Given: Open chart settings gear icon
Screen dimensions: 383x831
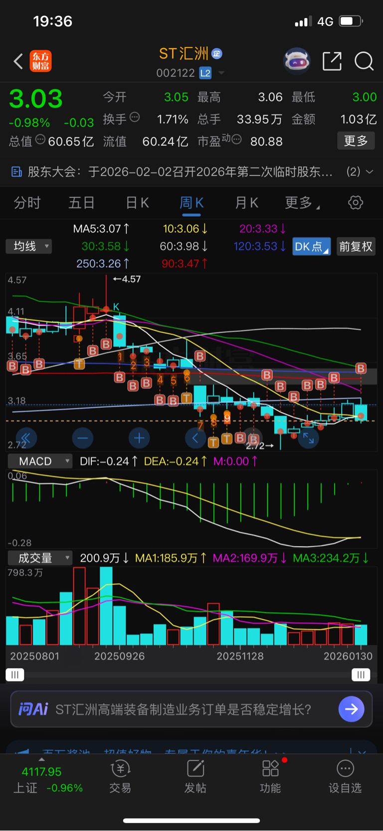Looking at the screenshot, I should (x=356, y=202).
